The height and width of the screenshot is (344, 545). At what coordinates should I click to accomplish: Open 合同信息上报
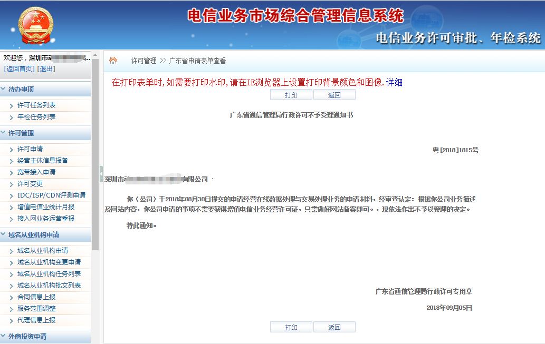tap(36, 297)
